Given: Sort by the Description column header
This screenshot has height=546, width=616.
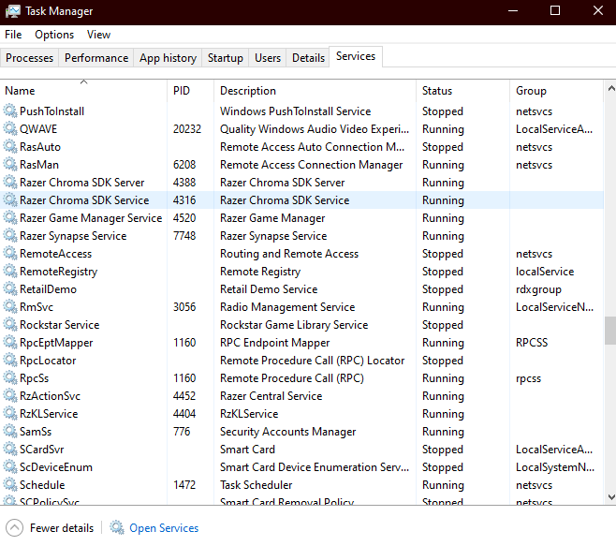Looking at the screenshot, I should (x=315, y=91).
